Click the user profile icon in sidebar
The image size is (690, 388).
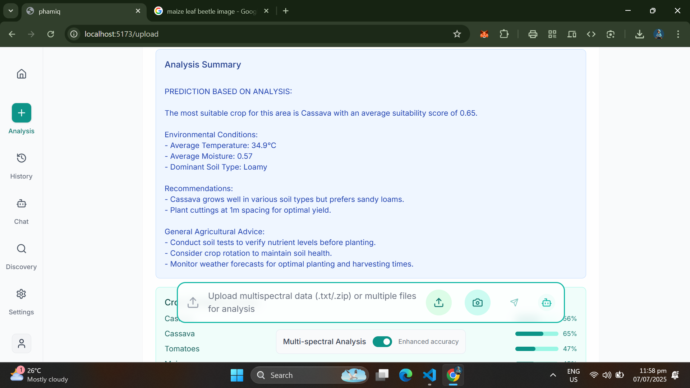coord(22,343)
